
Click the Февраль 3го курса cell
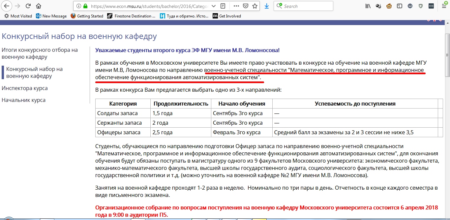(x=242, y=132)
